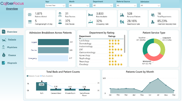This screenshot has height=101, width=182.
Task: Click the Overview document icon in sidebar
Action: [x=4, y=32]
